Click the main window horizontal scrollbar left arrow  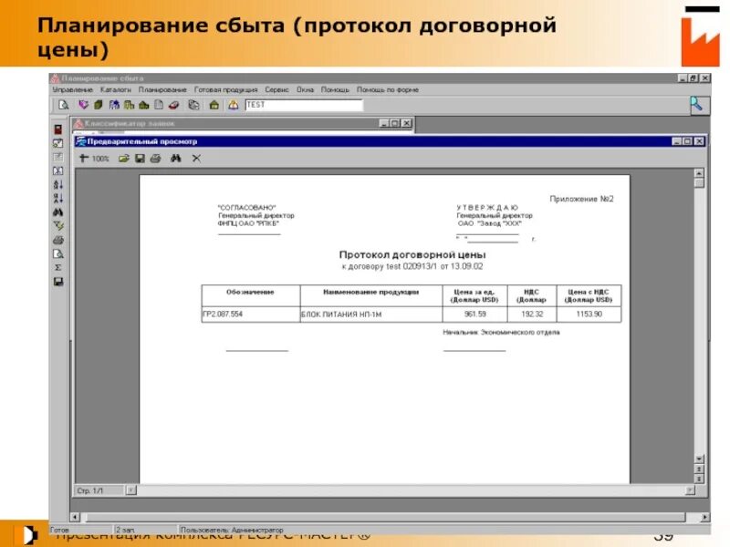click(75, 517)
